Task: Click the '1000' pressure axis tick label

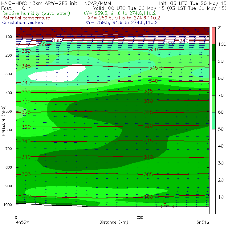Action: pos(8,205)
